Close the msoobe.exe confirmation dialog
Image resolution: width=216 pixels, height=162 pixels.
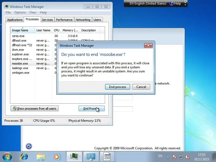coord(148,45)
